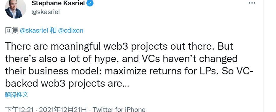This screenshot has width=276, height=112.
Task: Click tweet line starting 'there's also a lot'
Action: point(121,59)
